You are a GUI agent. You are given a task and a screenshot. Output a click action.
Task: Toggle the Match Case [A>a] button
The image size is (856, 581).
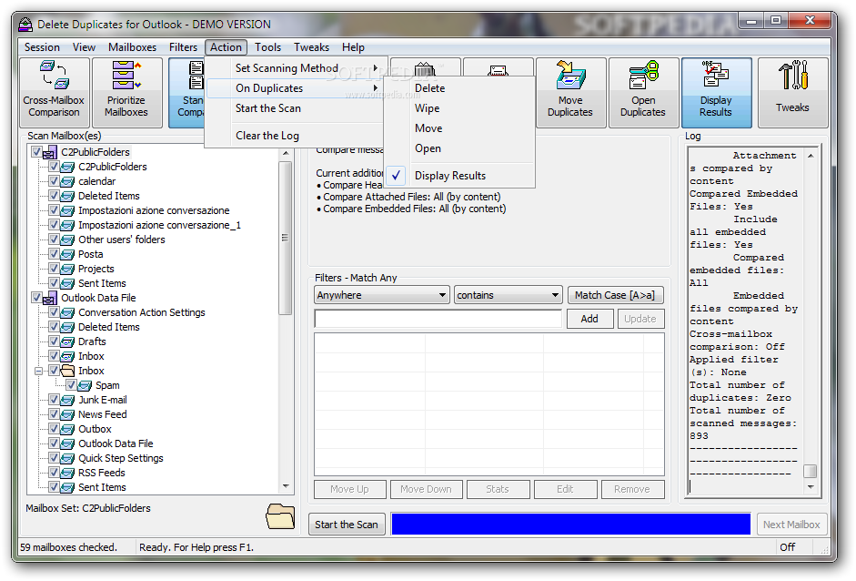(x=615, y=295)
